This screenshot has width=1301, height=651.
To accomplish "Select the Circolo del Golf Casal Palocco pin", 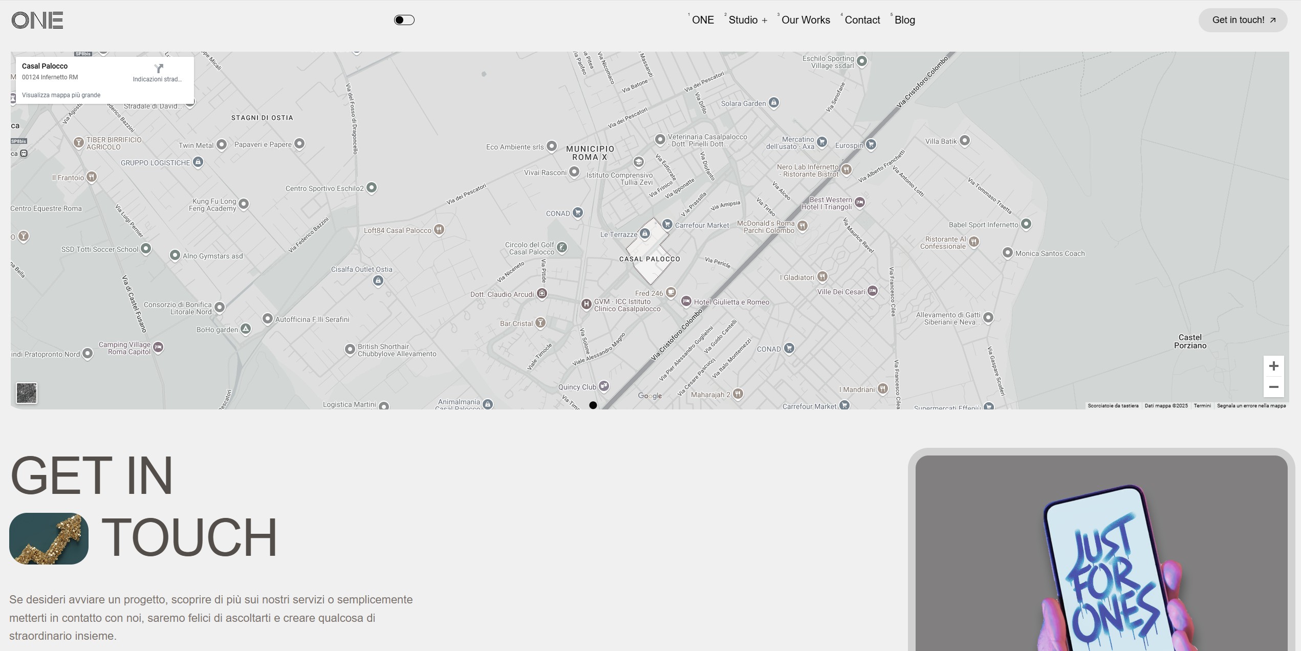I will [x=562, y=248].
